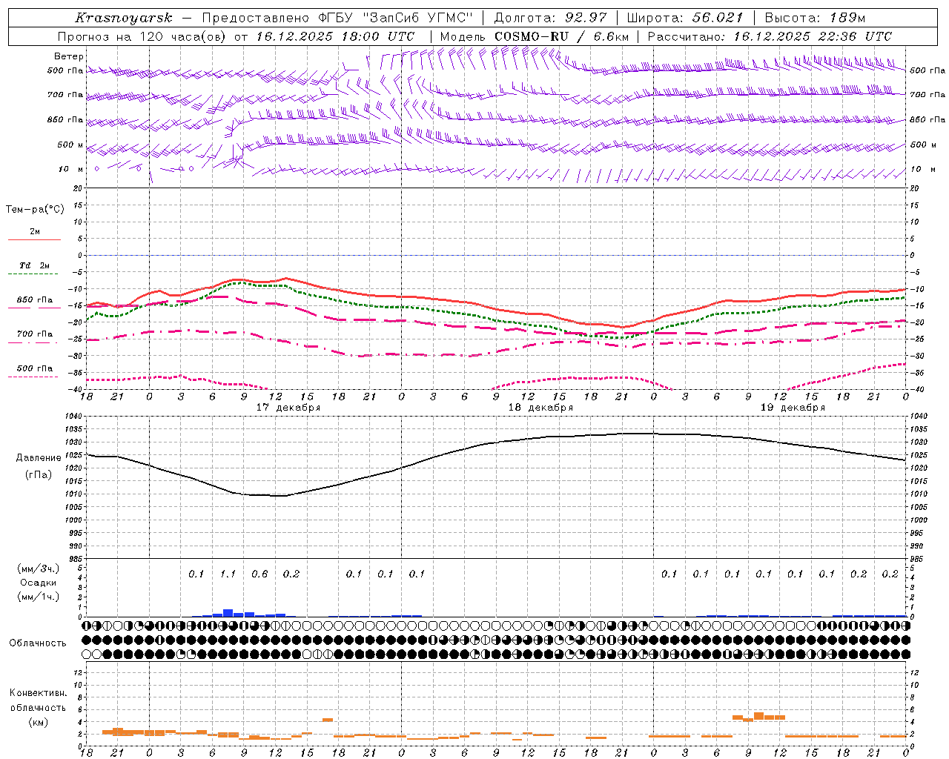The height and width of the screenshot is (759, 949).
Task: Click the Krasnoyarsk station title
Action: (124, 18)
